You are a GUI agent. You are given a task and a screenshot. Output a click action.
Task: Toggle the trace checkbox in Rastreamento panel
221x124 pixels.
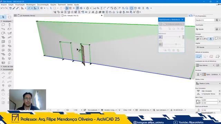160,24
